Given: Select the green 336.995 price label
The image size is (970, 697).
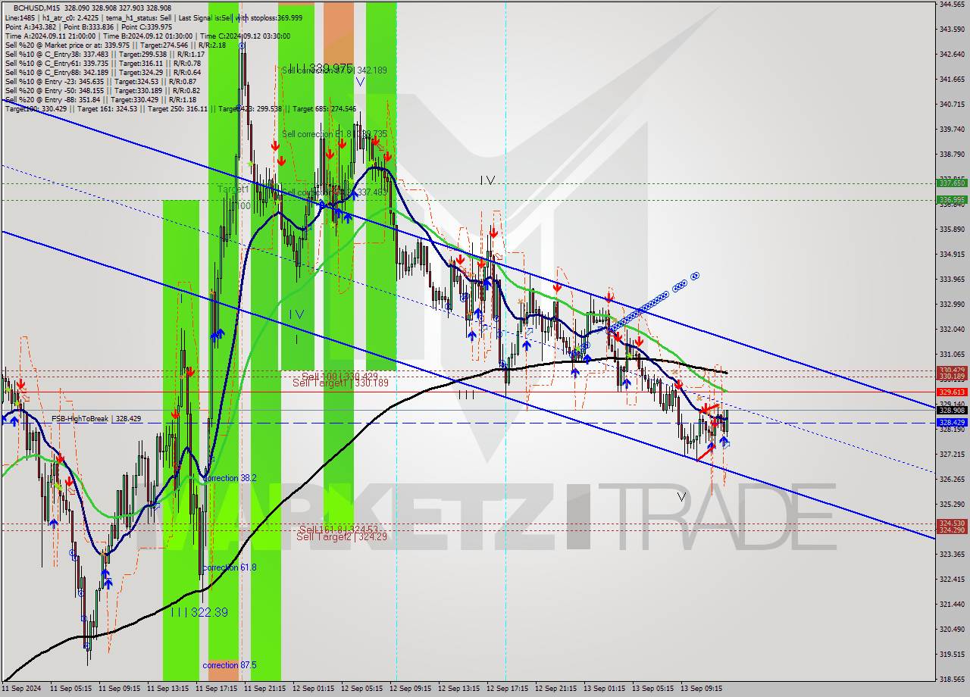Looking at the screenshot, I should coord(952,199).
